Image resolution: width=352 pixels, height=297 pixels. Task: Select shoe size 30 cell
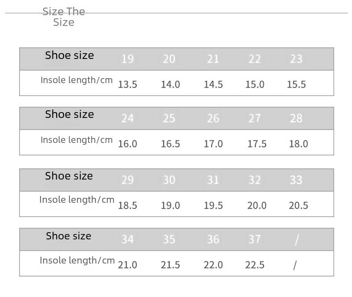169,180
